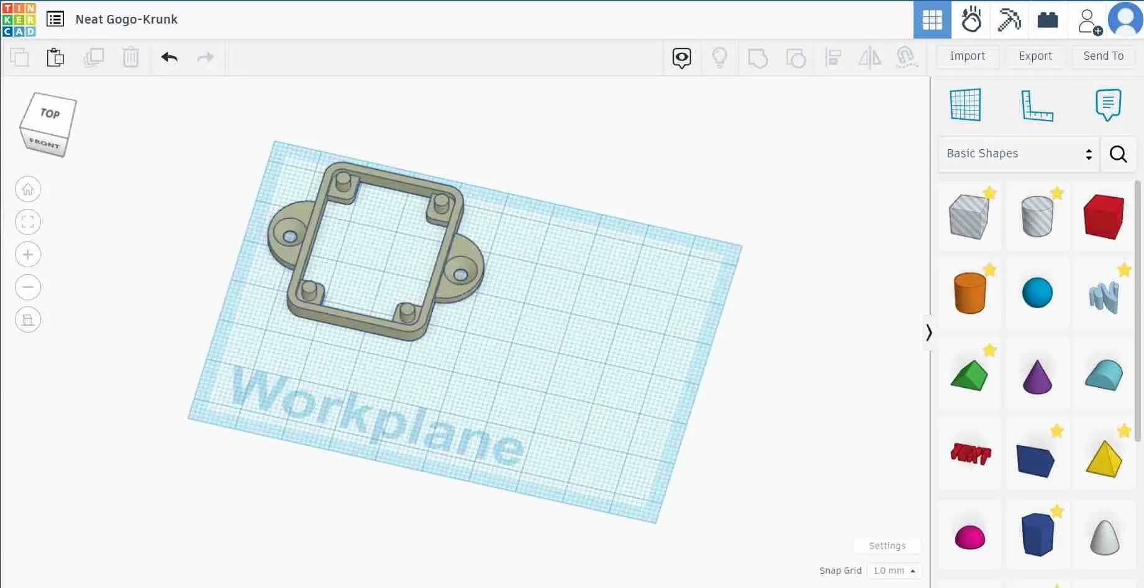
Task: Click the Send To button
Action: pyautogui.click(x=1104, y=56)
